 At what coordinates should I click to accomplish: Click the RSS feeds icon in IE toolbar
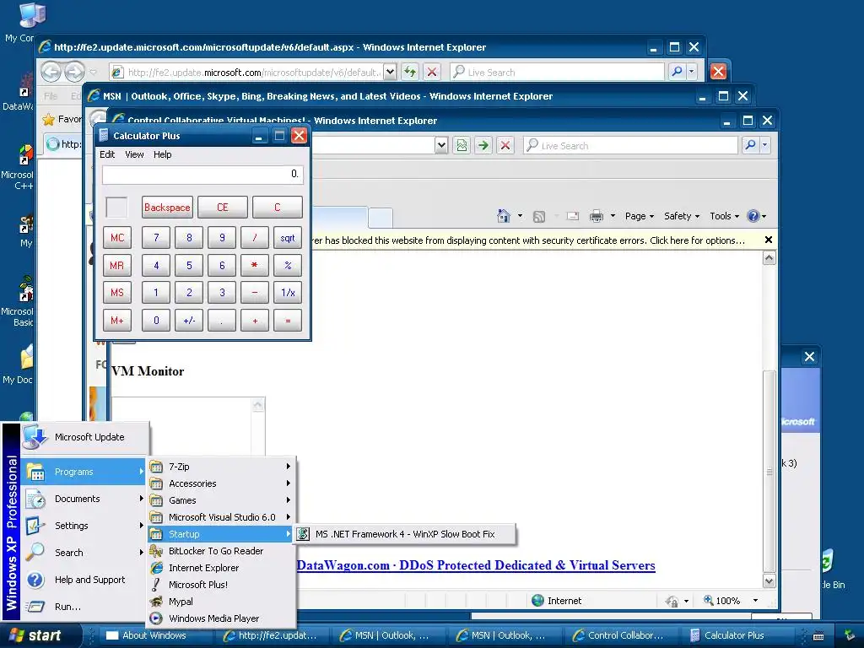[539, 217]
